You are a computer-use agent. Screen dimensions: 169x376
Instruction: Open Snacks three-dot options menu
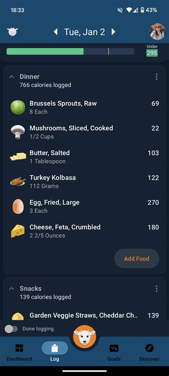(156, 289)
